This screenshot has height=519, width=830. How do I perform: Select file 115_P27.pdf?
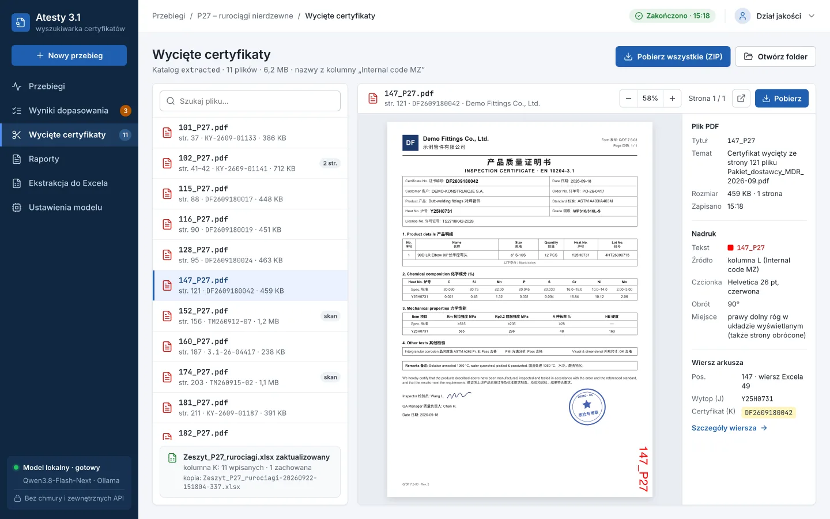[250, 194]
